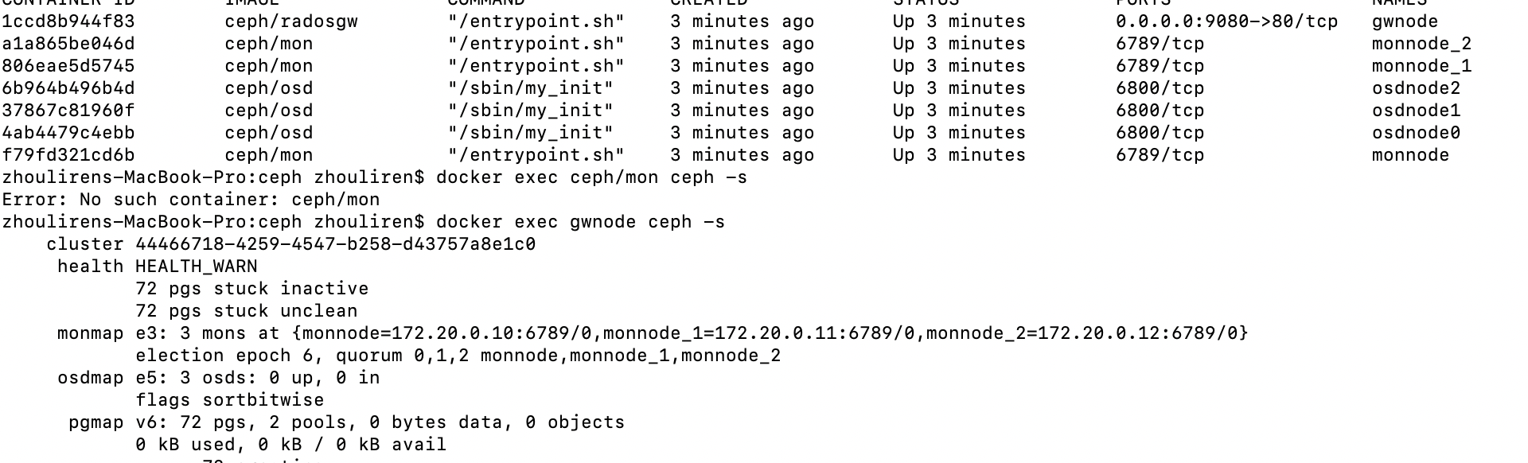Click the gwnode container name
Viewport: 1528px width, 463px height.
[1405, 21]
